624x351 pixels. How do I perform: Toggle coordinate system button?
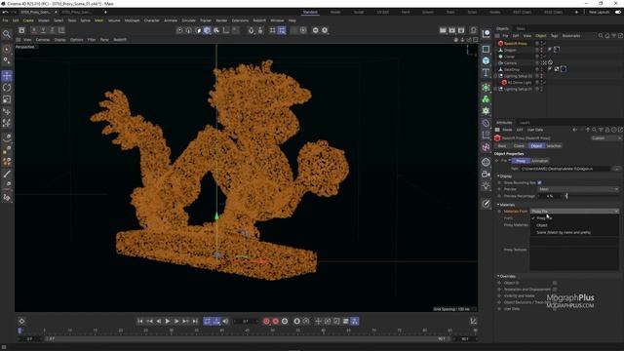(61, 30)
